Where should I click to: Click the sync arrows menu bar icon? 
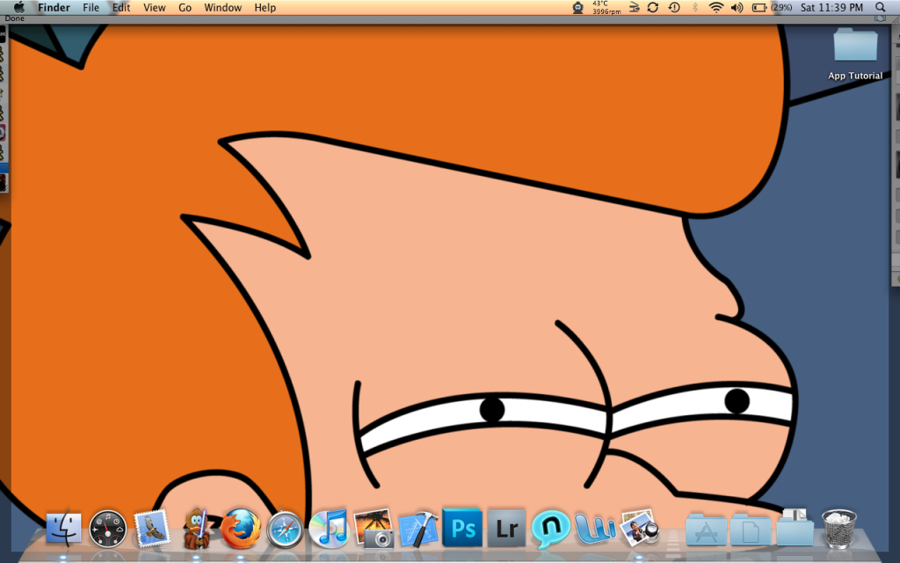[653, 7]
